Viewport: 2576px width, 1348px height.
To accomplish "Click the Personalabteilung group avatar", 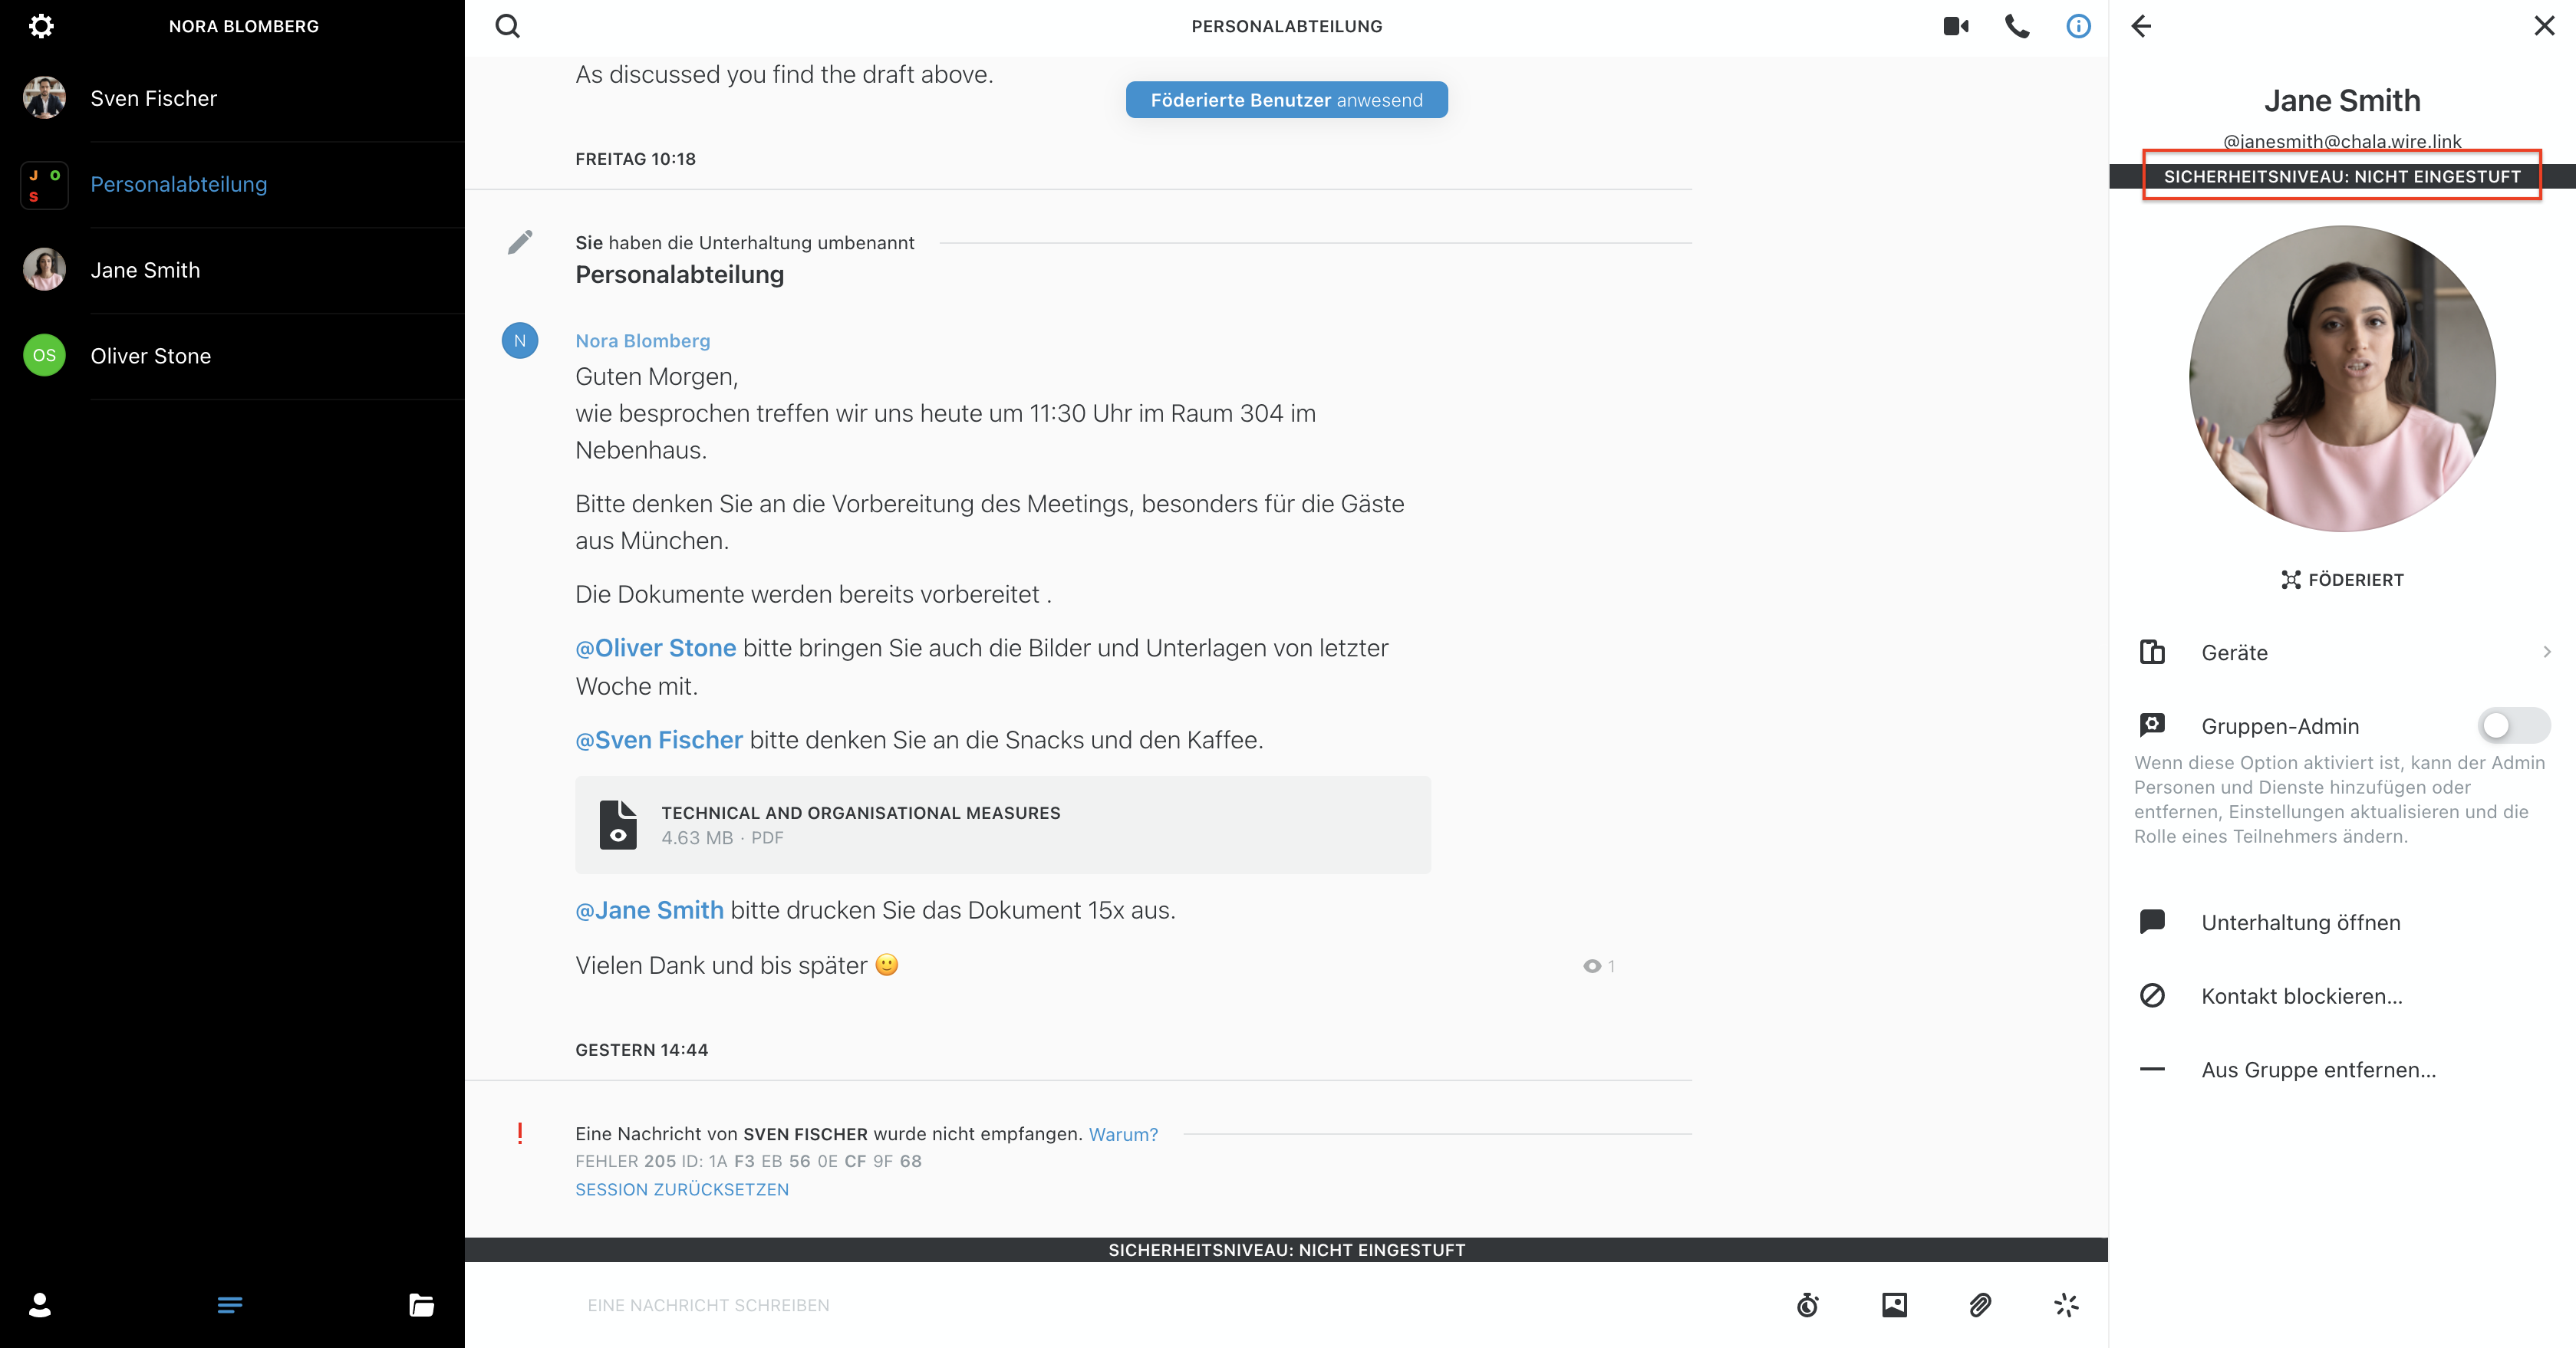I will pyautogui.click(x=44, y=184).
